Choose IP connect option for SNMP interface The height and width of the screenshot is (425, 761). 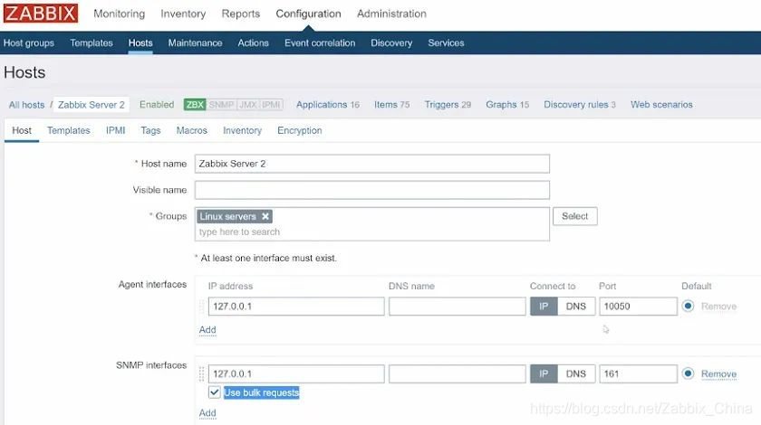tap(544, 373)
